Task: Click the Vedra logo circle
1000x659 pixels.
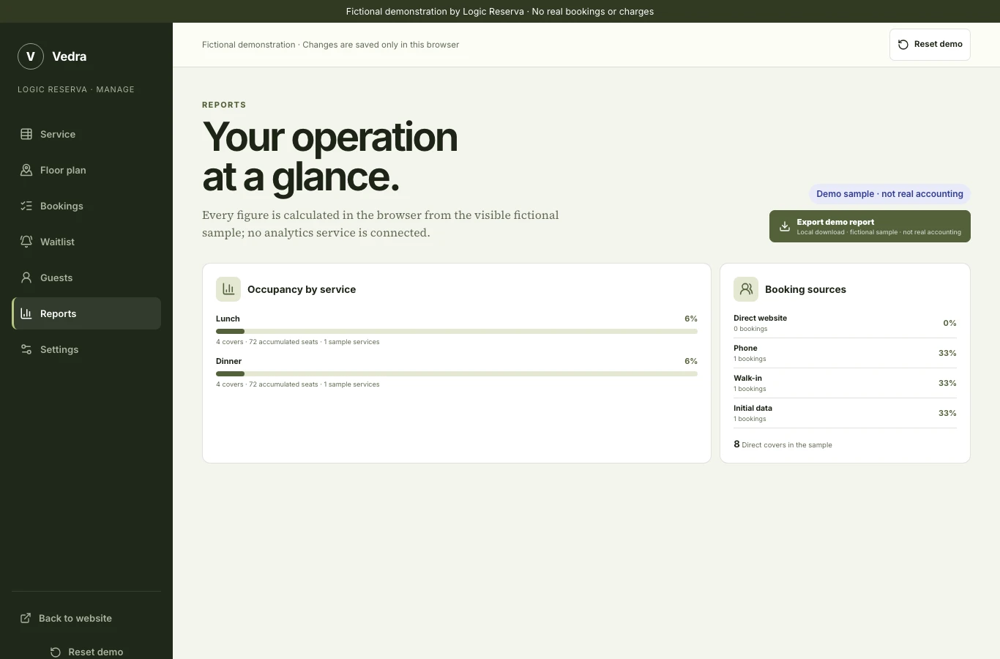Action: [31, 56]
